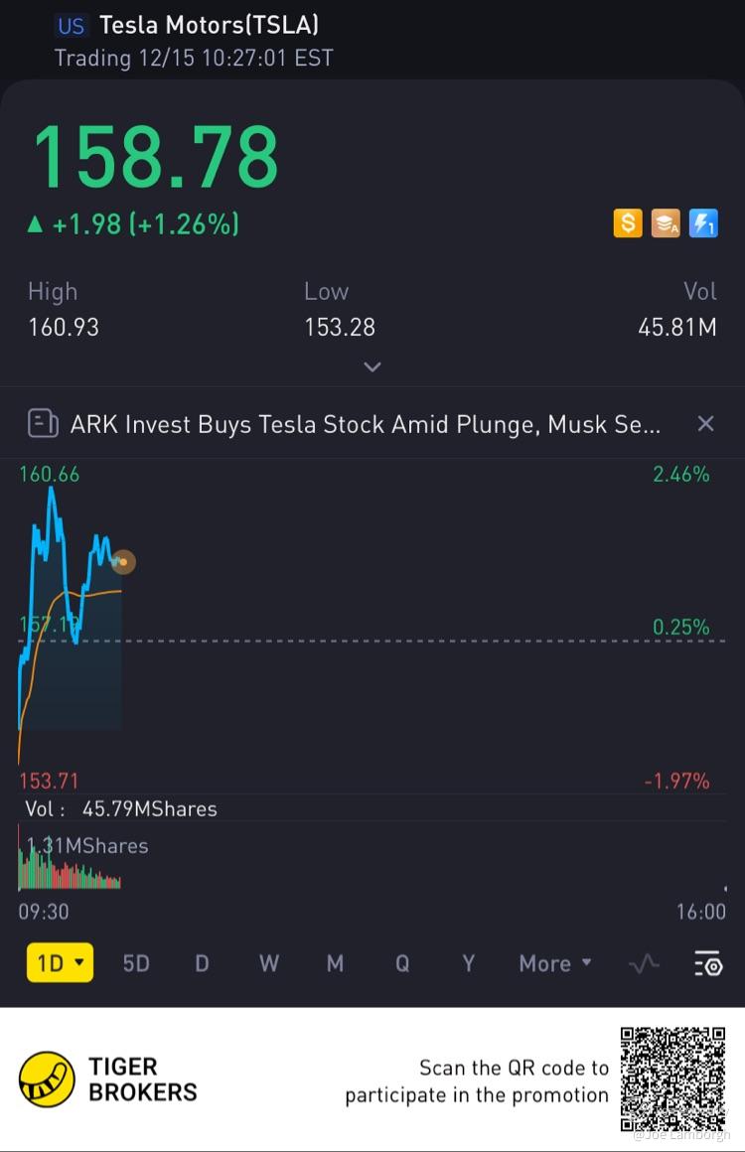Switch to 5D chart tab
Viewport: 745px width, 1152px height.
[x=136, y=963]
